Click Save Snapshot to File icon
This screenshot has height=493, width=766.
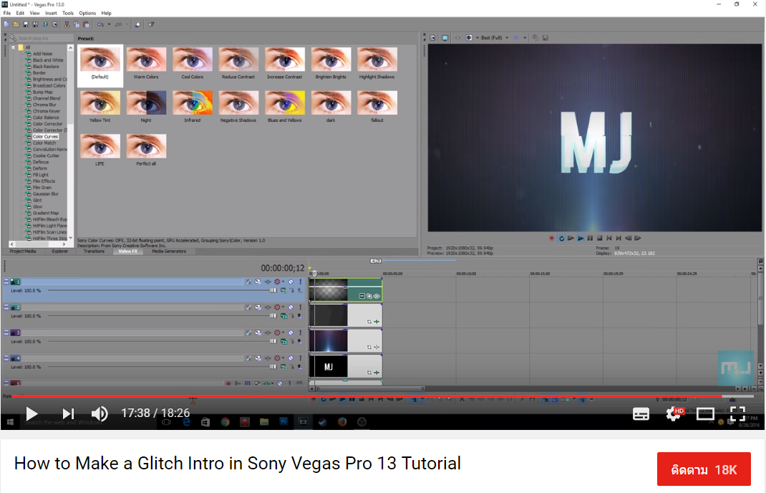pyautogui.click(x=546, y=38)
